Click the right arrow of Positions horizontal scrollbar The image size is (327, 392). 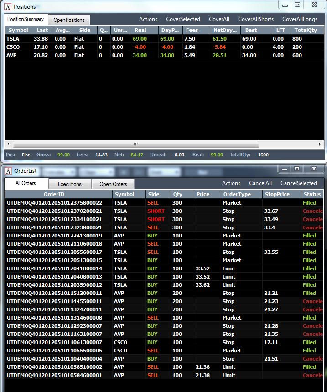pyautogui.click(x=320, y=144)
